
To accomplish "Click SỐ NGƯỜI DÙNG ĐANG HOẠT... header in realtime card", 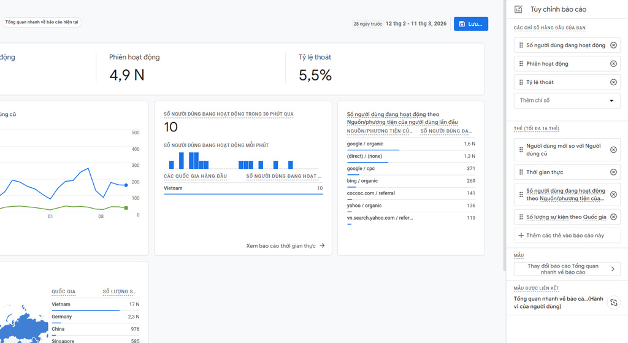I will (283, 176).
